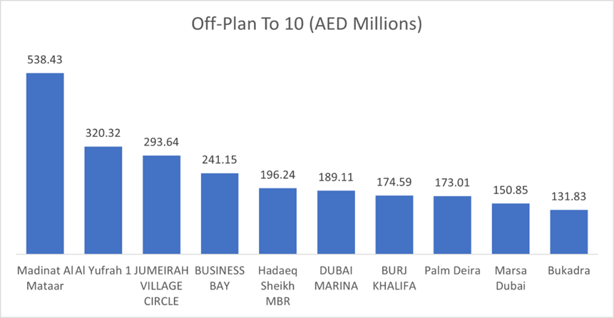Image resolution: width=614 pixels, height=318 pixels.
Task: Click the DUBAI MARINA bar
Action: (336, 222)
